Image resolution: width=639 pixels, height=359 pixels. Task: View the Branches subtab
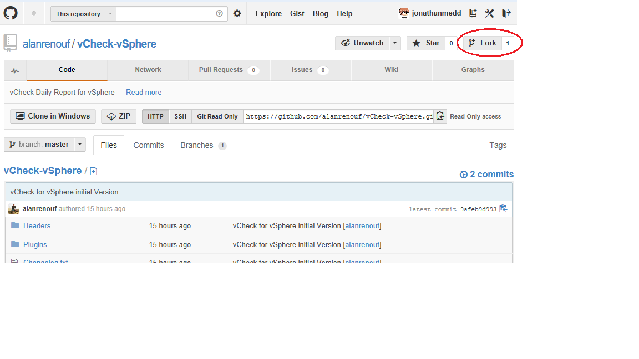point(204,145)
